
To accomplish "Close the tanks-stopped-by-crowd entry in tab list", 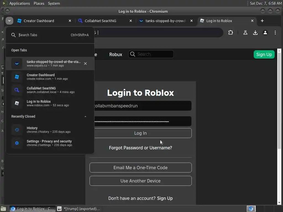I will [85, 63].
